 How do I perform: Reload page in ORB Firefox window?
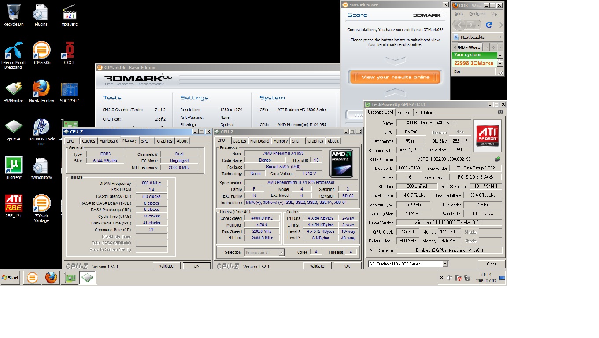pos(488,25)
